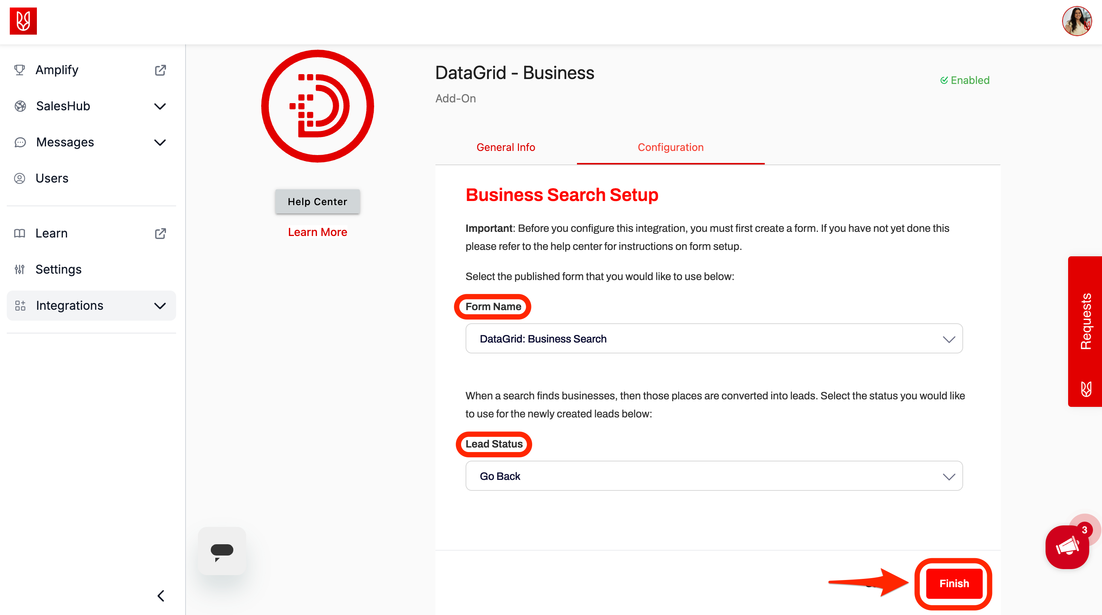
Task: Expand the SalesHub menu chevron
Action: pyautogui.click(x=160, y=107)
